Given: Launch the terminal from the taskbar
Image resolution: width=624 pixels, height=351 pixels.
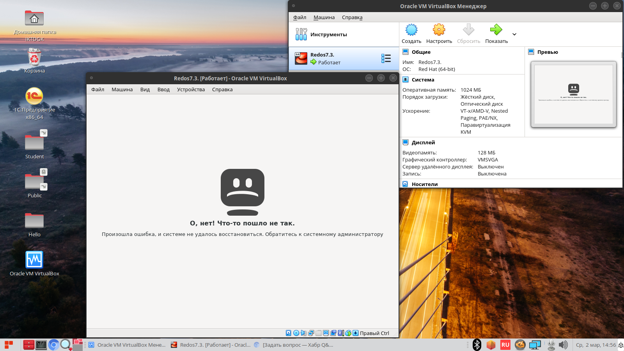Looking at the screenshot, I should tap(41, 345).
